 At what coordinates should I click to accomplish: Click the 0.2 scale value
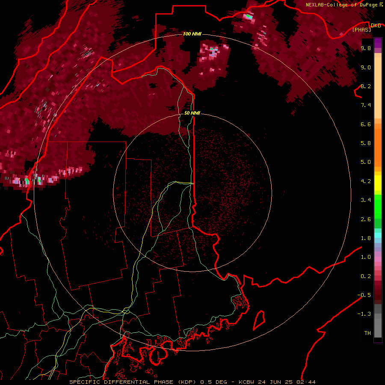pos(366,276)
